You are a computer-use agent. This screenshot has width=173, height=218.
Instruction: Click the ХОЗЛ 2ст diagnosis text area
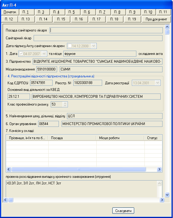point(81,189)
